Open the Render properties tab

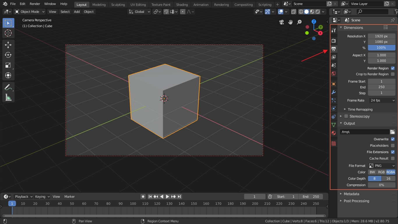click(334, 41)
